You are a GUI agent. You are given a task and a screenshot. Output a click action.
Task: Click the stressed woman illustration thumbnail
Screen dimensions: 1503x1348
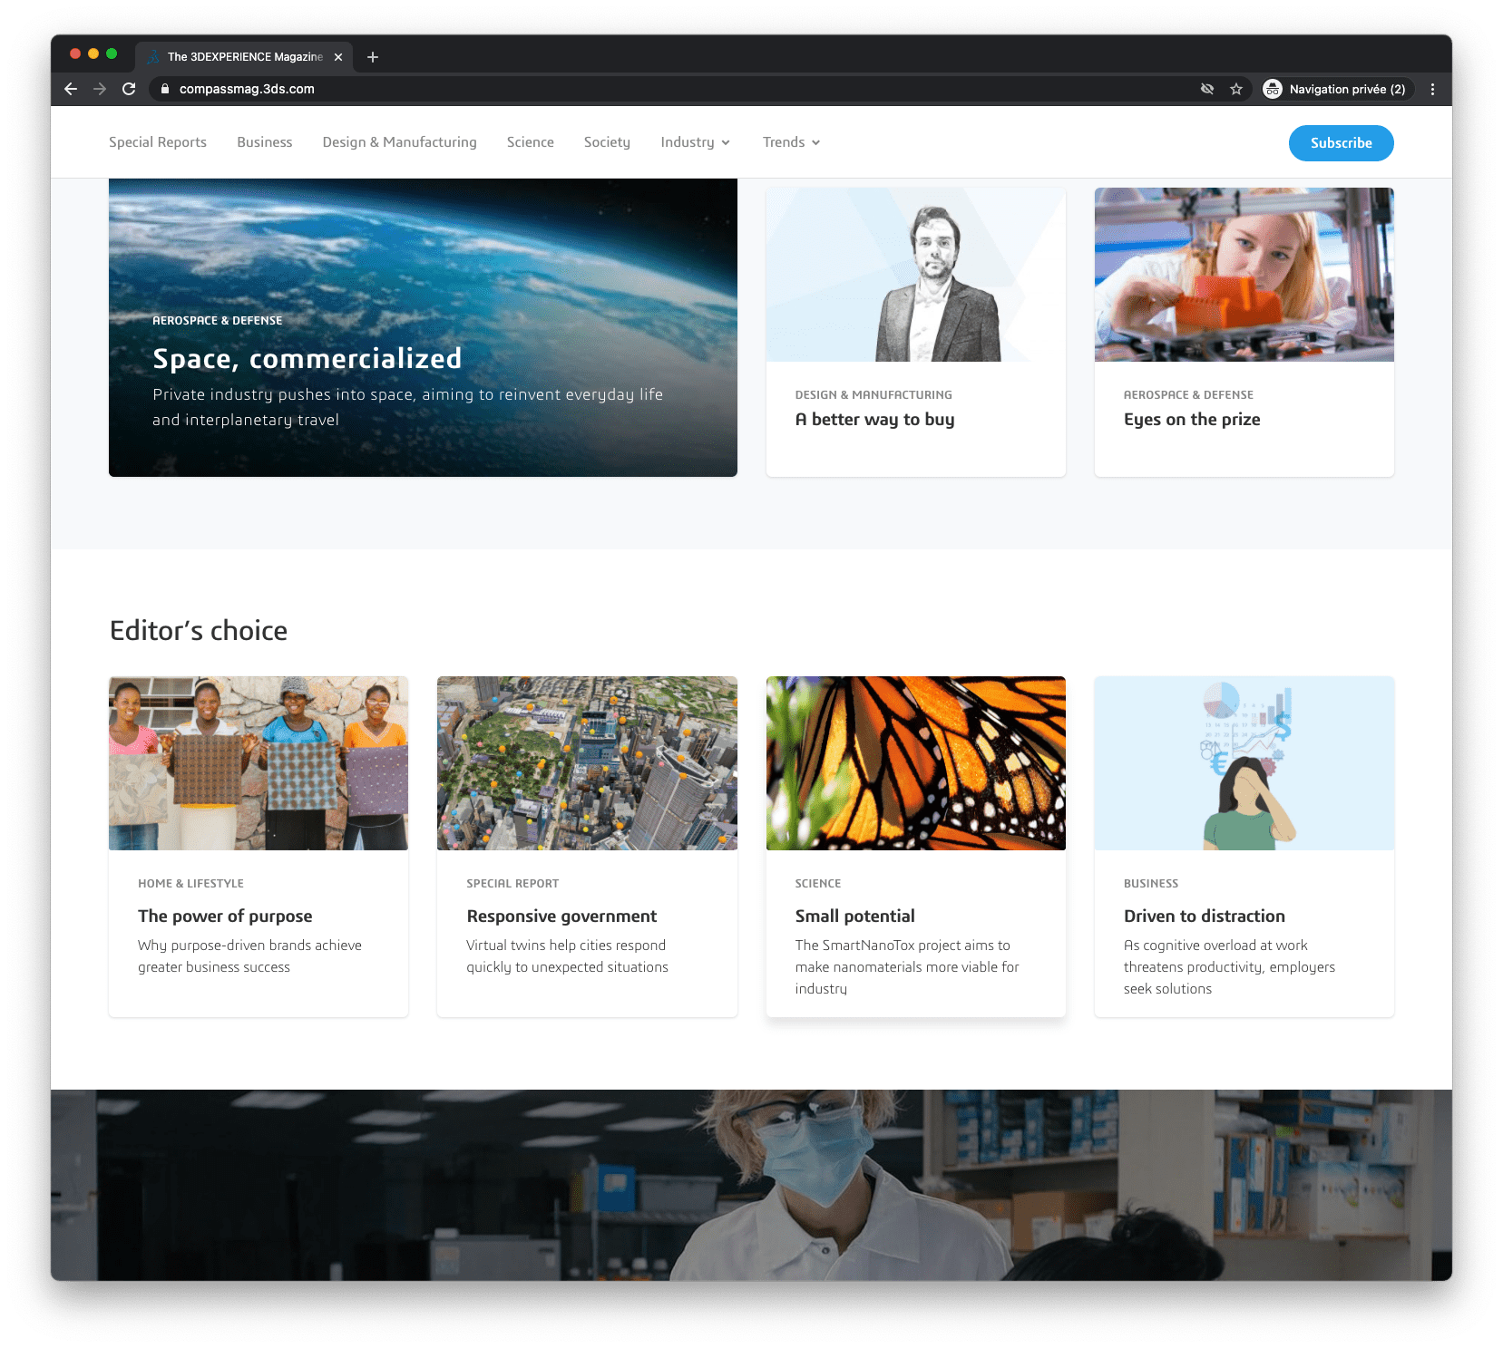(1244, 763)
